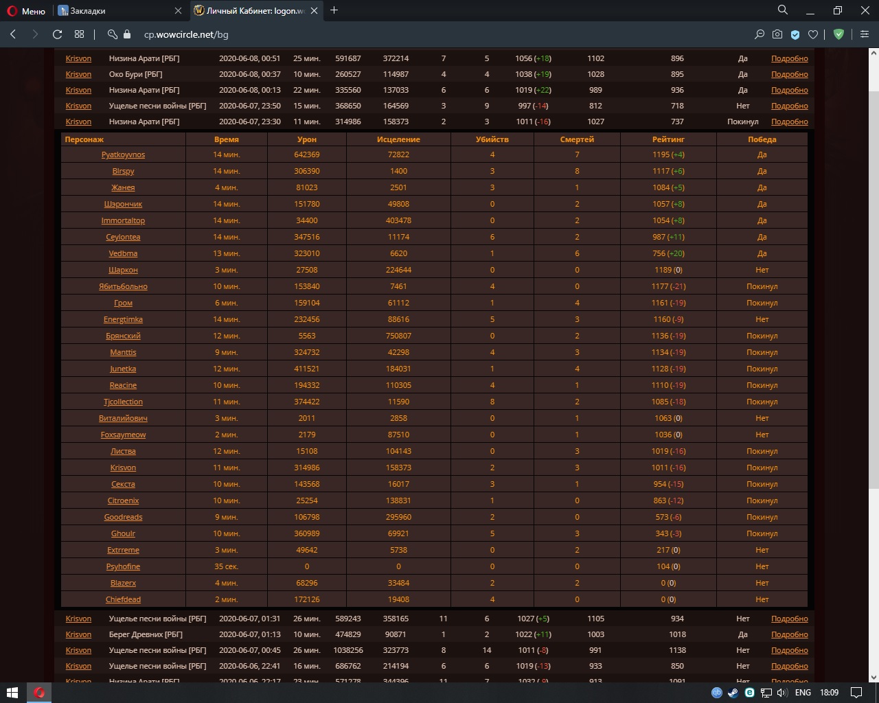Click the zoom out magnifier in address bar
Image resolution: width=879 pixels, height=703 pixels.
tap(759, 34)
